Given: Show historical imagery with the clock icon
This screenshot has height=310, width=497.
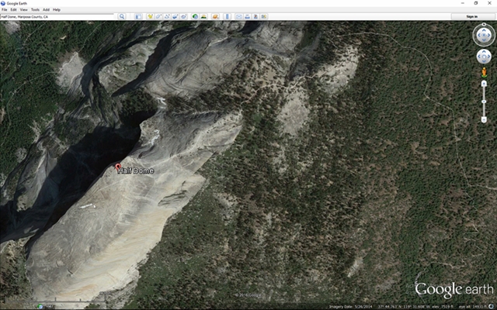Looking at the screenshot, I should [x=194, y=16].
